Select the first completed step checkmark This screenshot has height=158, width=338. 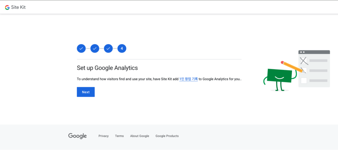pos(81,48)
